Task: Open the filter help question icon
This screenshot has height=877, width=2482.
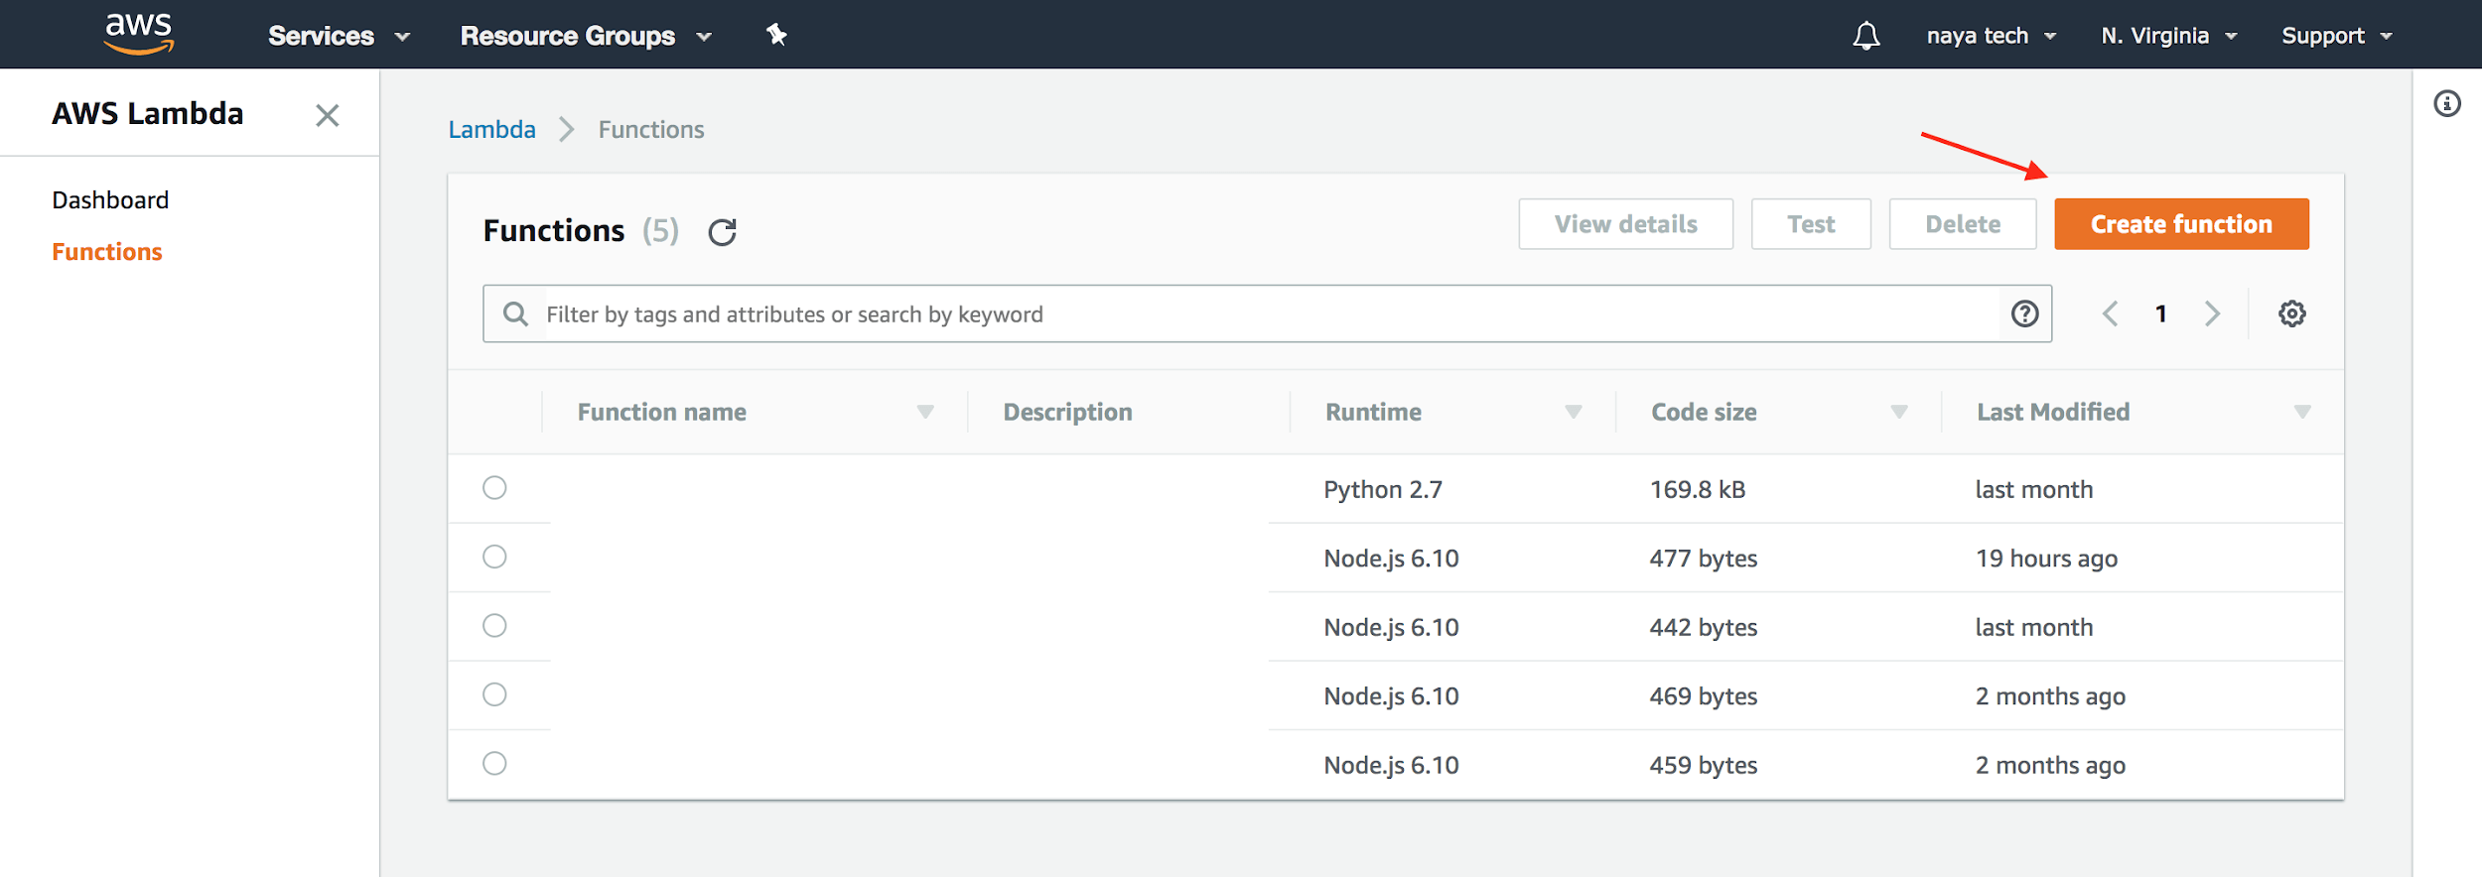Action: [x=2025, y=313]
